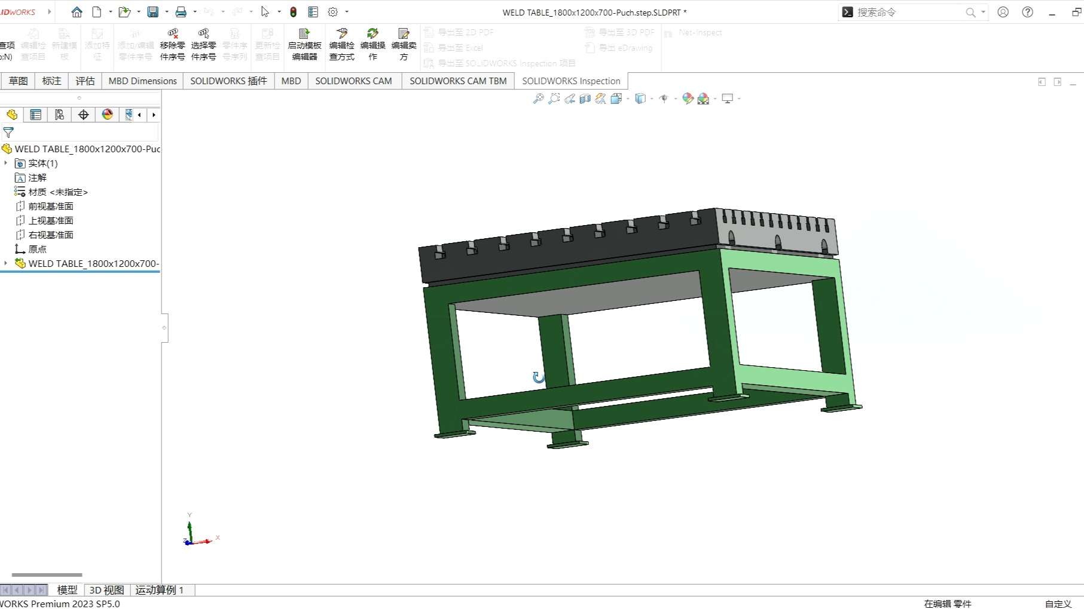This screenshot has width=1084, height=609.
Task: Switch to the 草图 tab
Action: (x=18, y=81)
